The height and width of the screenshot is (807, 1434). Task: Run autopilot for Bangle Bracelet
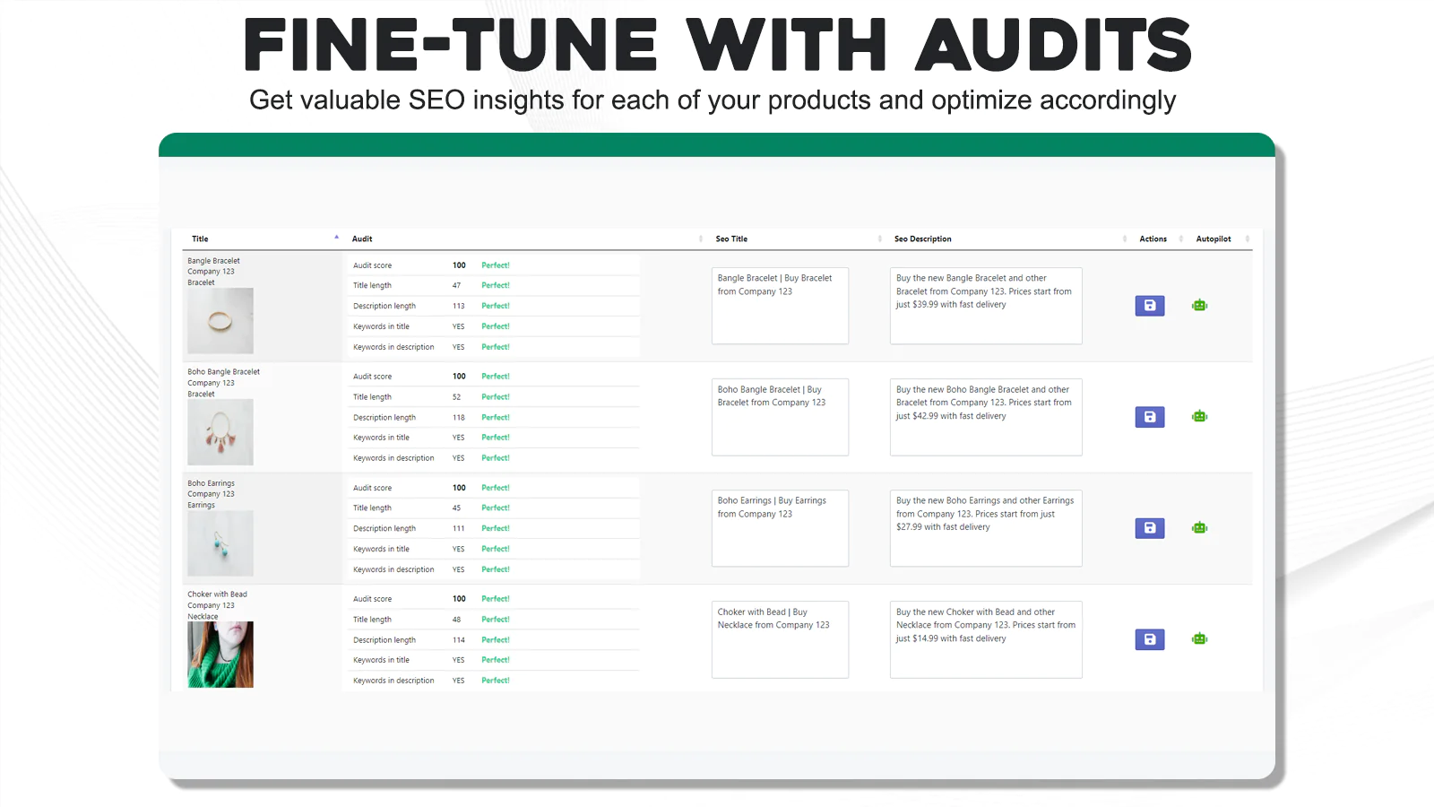click(x=1199, y=306)
